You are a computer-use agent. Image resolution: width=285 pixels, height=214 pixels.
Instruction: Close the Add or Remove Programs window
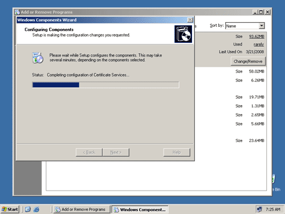(x=267, y=12)
